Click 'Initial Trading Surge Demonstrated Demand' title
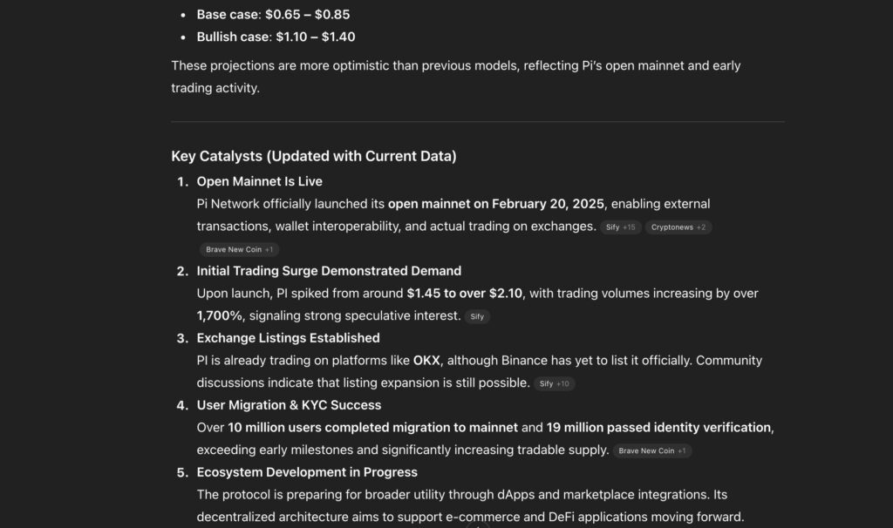 329,271
